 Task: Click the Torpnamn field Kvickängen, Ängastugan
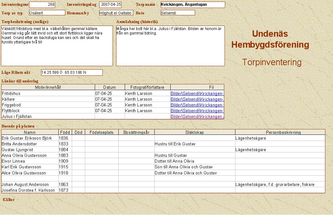[x=193, y=5]
